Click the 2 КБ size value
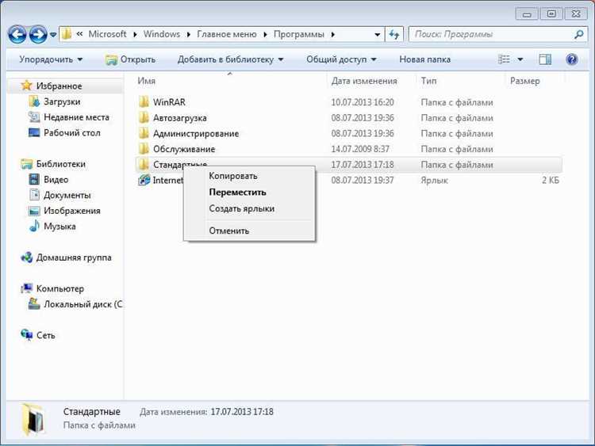The height and width of the screenshot is (446, 595). coord(551,180)
